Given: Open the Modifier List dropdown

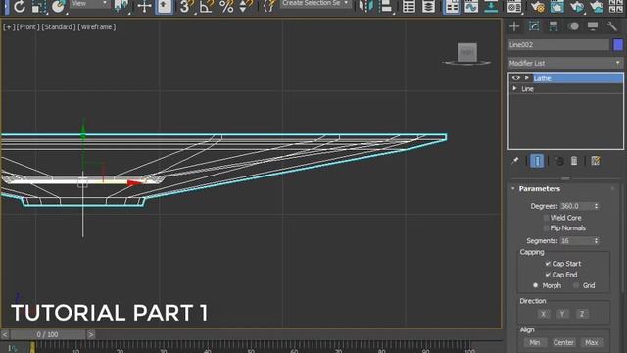Looking at the screenshot, I should click(565, 63).
